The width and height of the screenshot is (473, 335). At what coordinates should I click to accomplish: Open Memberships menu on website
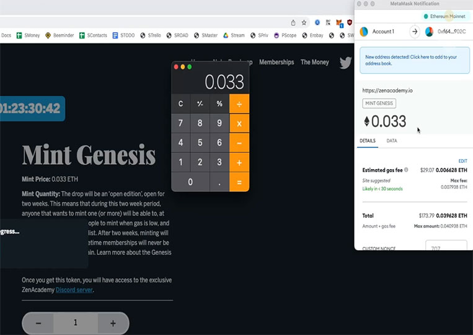point(276,62)
